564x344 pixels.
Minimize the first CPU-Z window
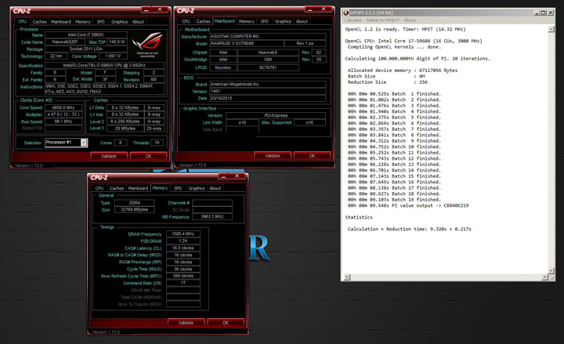tap(146, 9)
